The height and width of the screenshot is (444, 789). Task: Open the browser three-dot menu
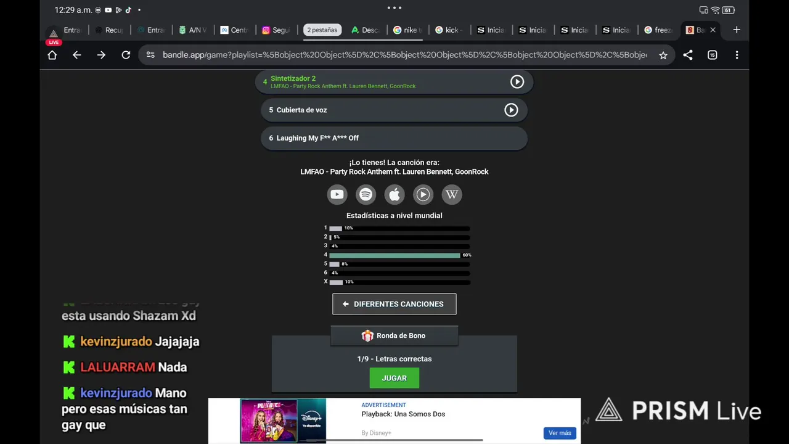click(737, 55)
